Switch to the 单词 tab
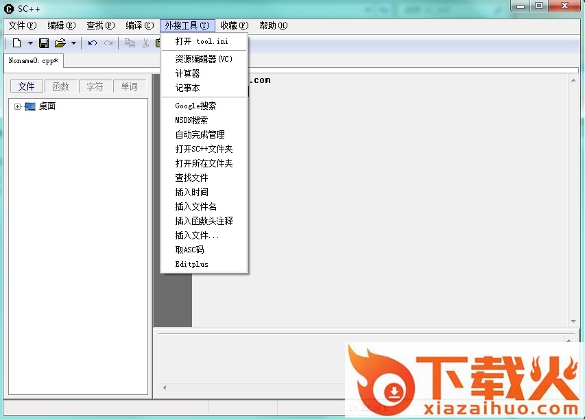The width and height of the screenshot is (585, 419). point(129,86)
